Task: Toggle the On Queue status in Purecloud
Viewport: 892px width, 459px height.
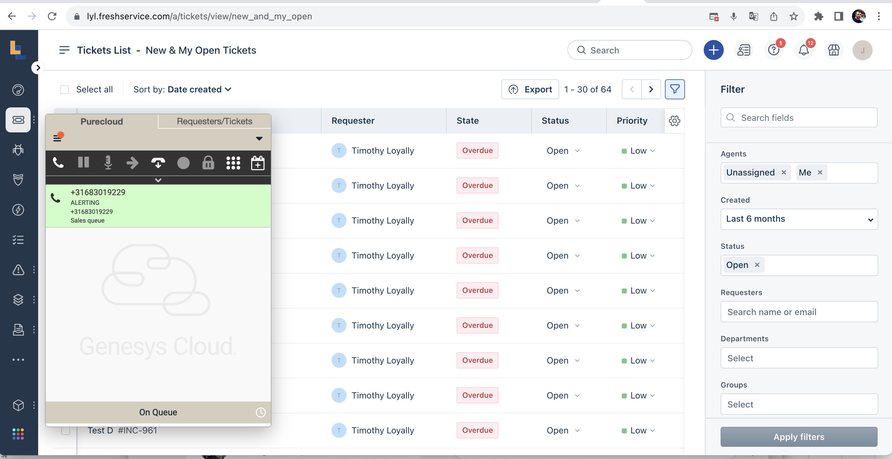Action: pyautogui.click(x=158, y=412)
